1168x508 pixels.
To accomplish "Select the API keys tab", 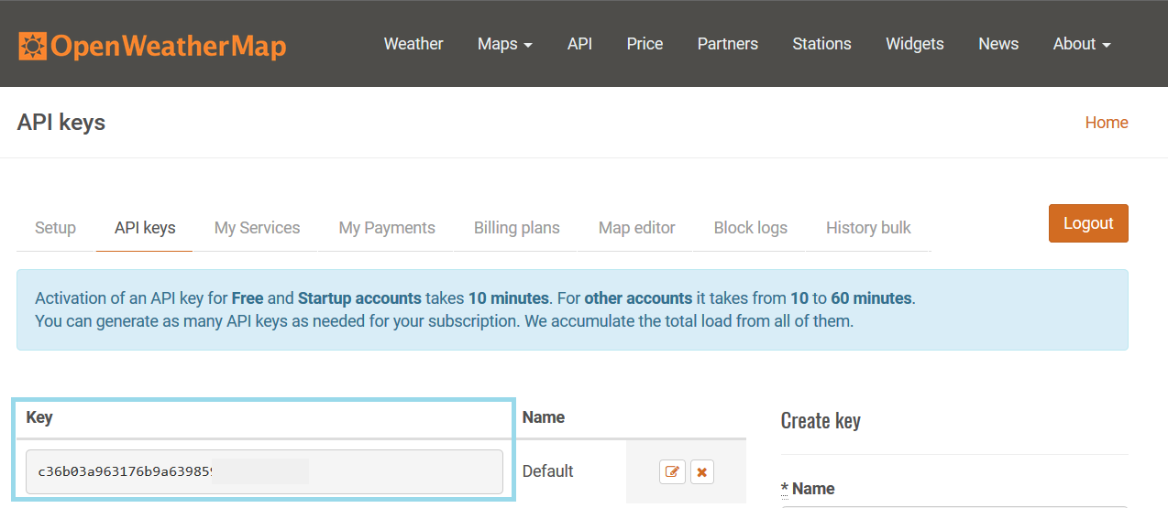I will pos(145,228).
